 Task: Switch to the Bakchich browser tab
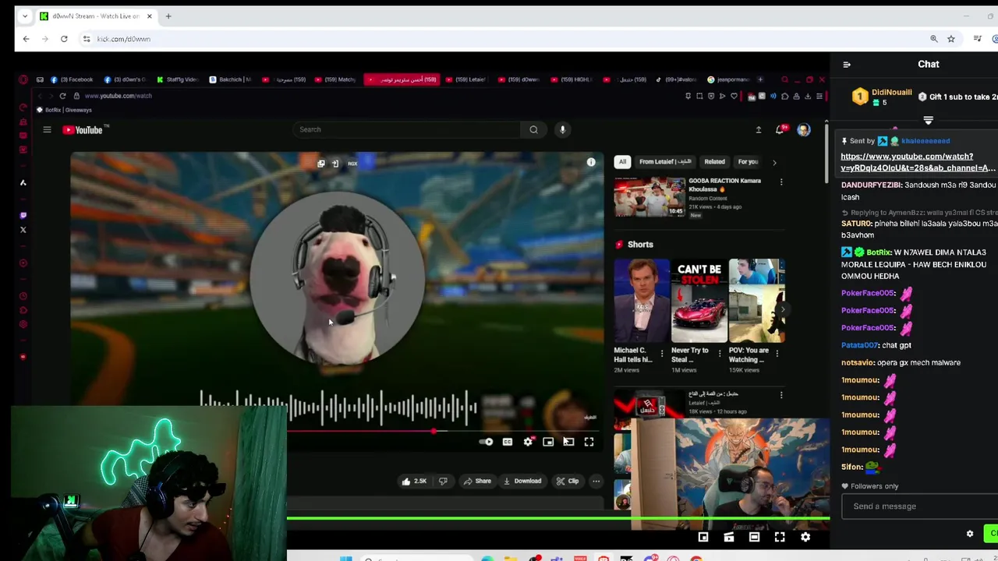231,79
